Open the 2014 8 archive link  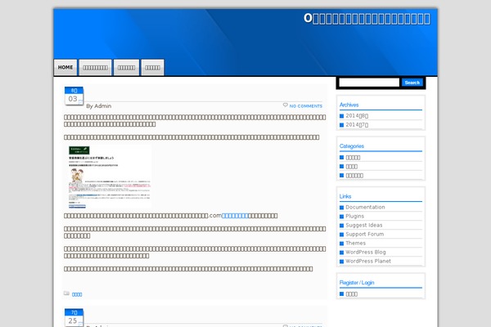coord(357,116)
